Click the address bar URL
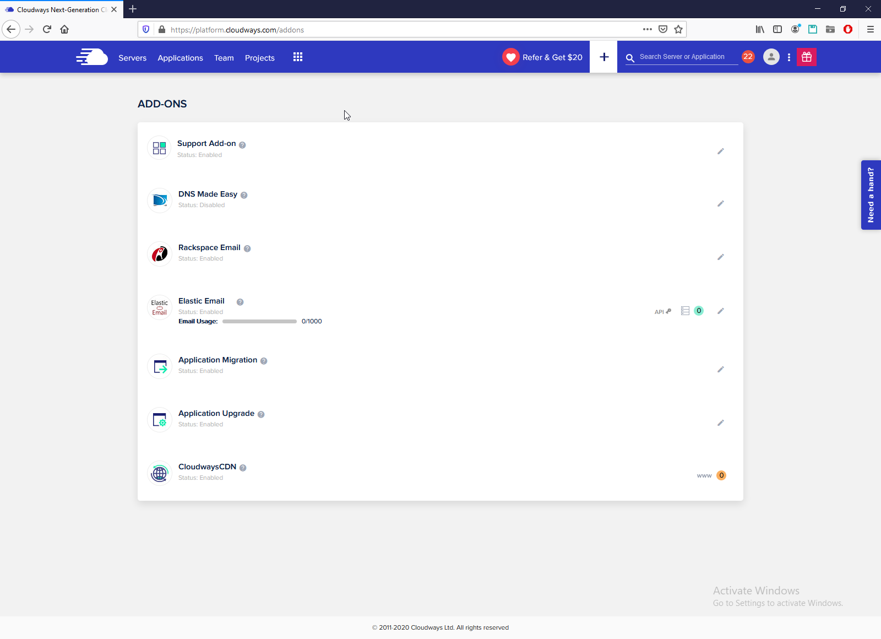Viewport: 881px width, 639px height. pos(237,30)
